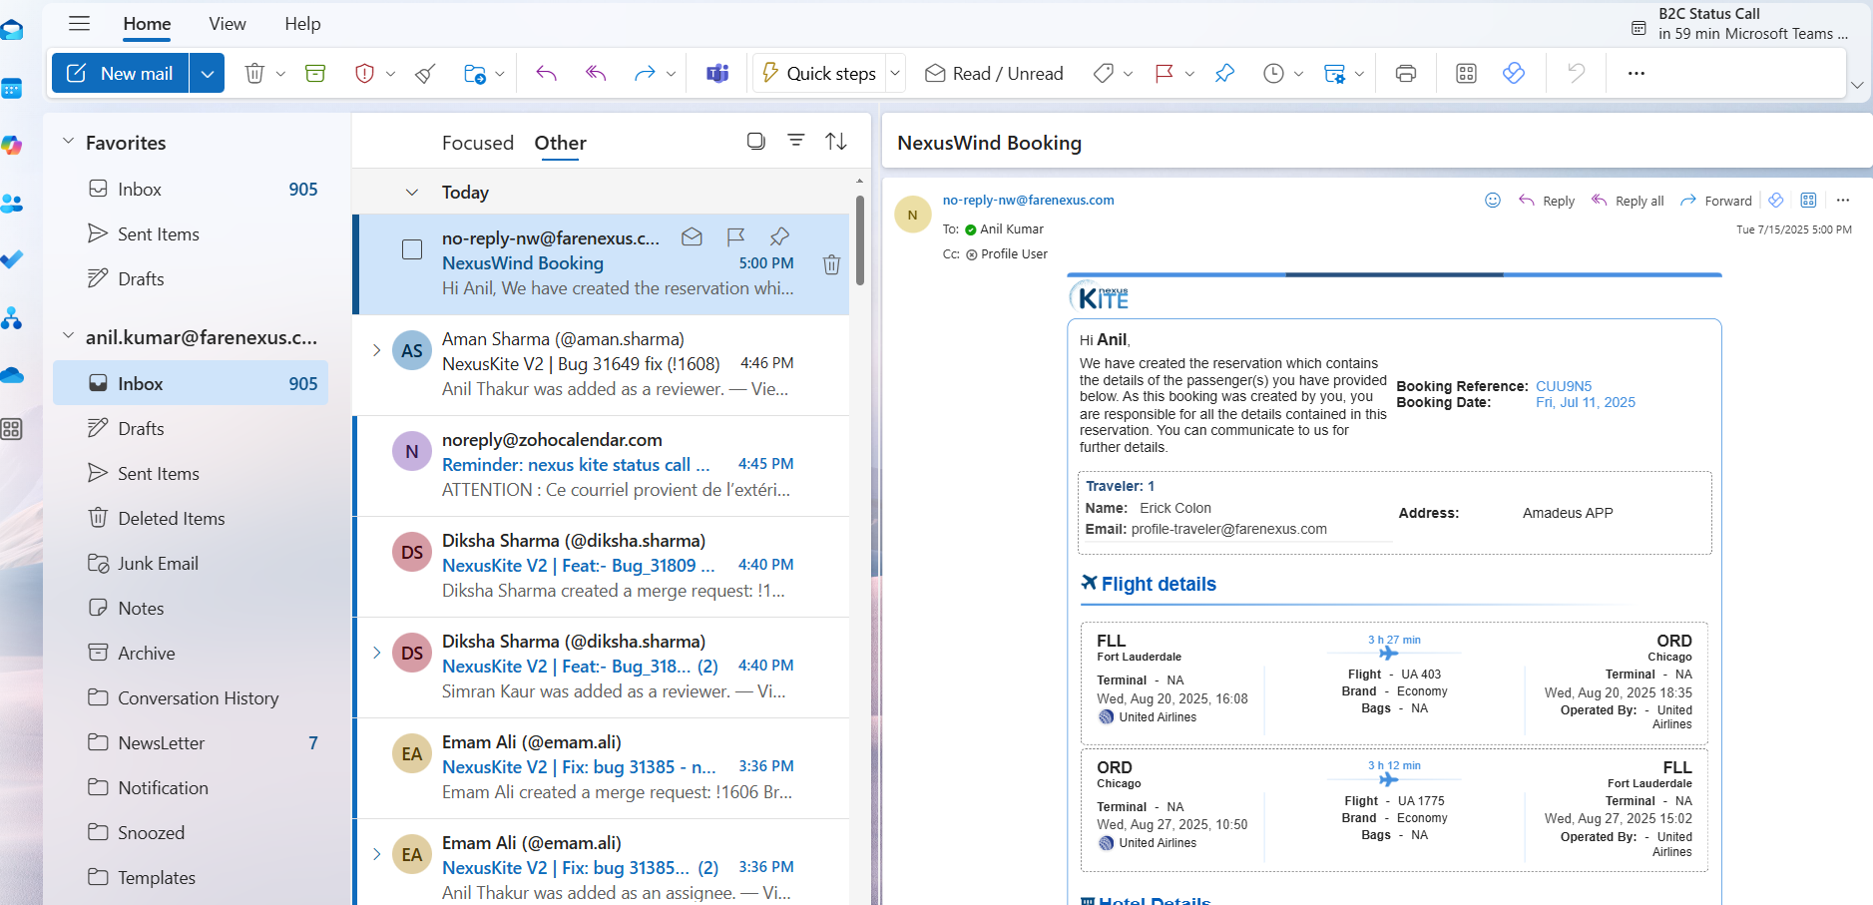Open booking reference CUU9N5 link

coord(1564,386)
